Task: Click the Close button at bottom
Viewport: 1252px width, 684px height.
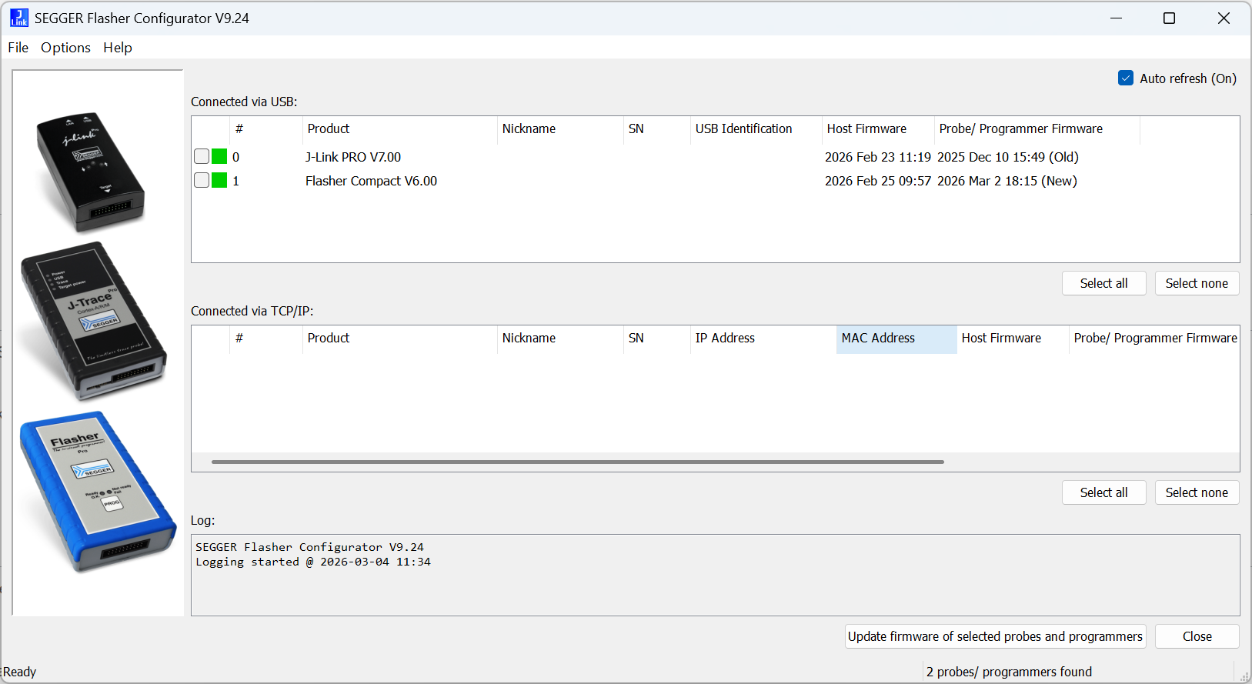Action: point(1197,636)
